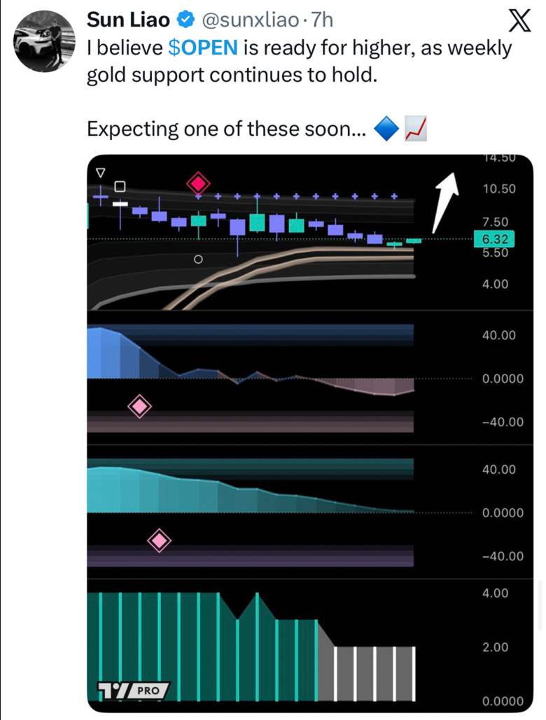The image size is (546, 720).
Task: Click the blue diamond emoji
Action: tap(386, 129)
